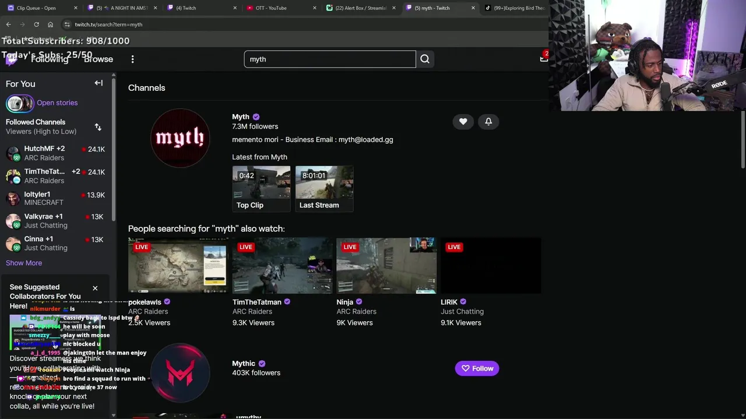This screenshot has width=746, height=419.
Task: Switch to A NIGHT IN AMST tab
Action: coord(122,8)
